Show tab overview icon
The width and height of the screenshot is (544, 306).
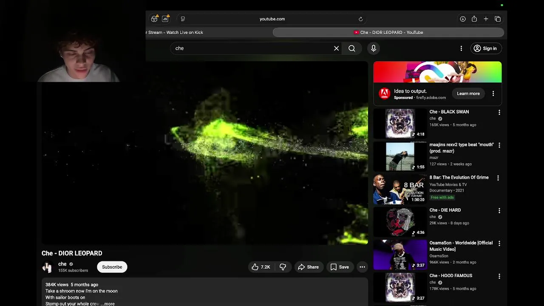click(498, 19)
